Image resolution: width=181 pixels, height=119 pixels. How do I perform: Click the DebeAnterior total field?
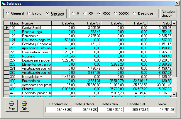59,109
